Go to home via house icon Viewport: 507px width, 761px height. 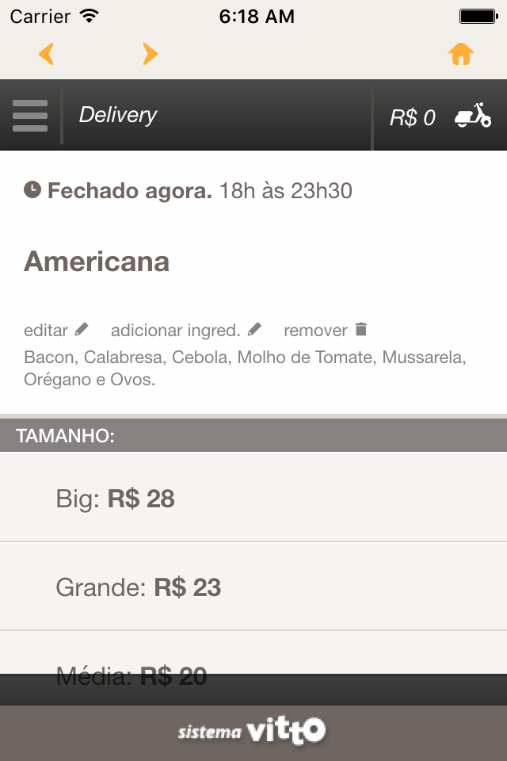461,54
